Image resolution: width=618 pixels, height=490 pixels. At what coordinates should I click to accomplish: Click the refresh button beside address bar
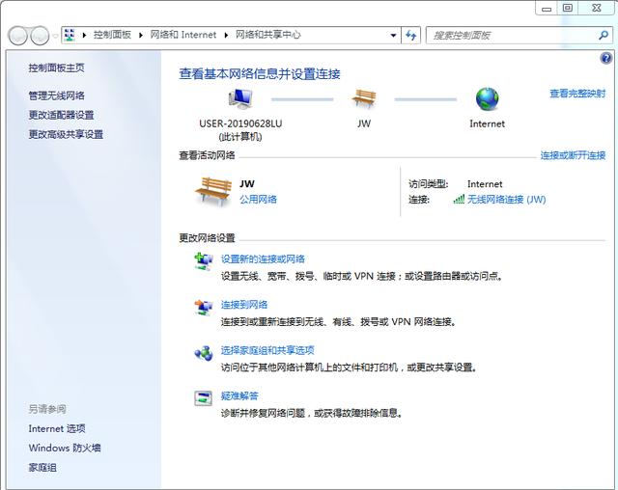pos(411,36)
